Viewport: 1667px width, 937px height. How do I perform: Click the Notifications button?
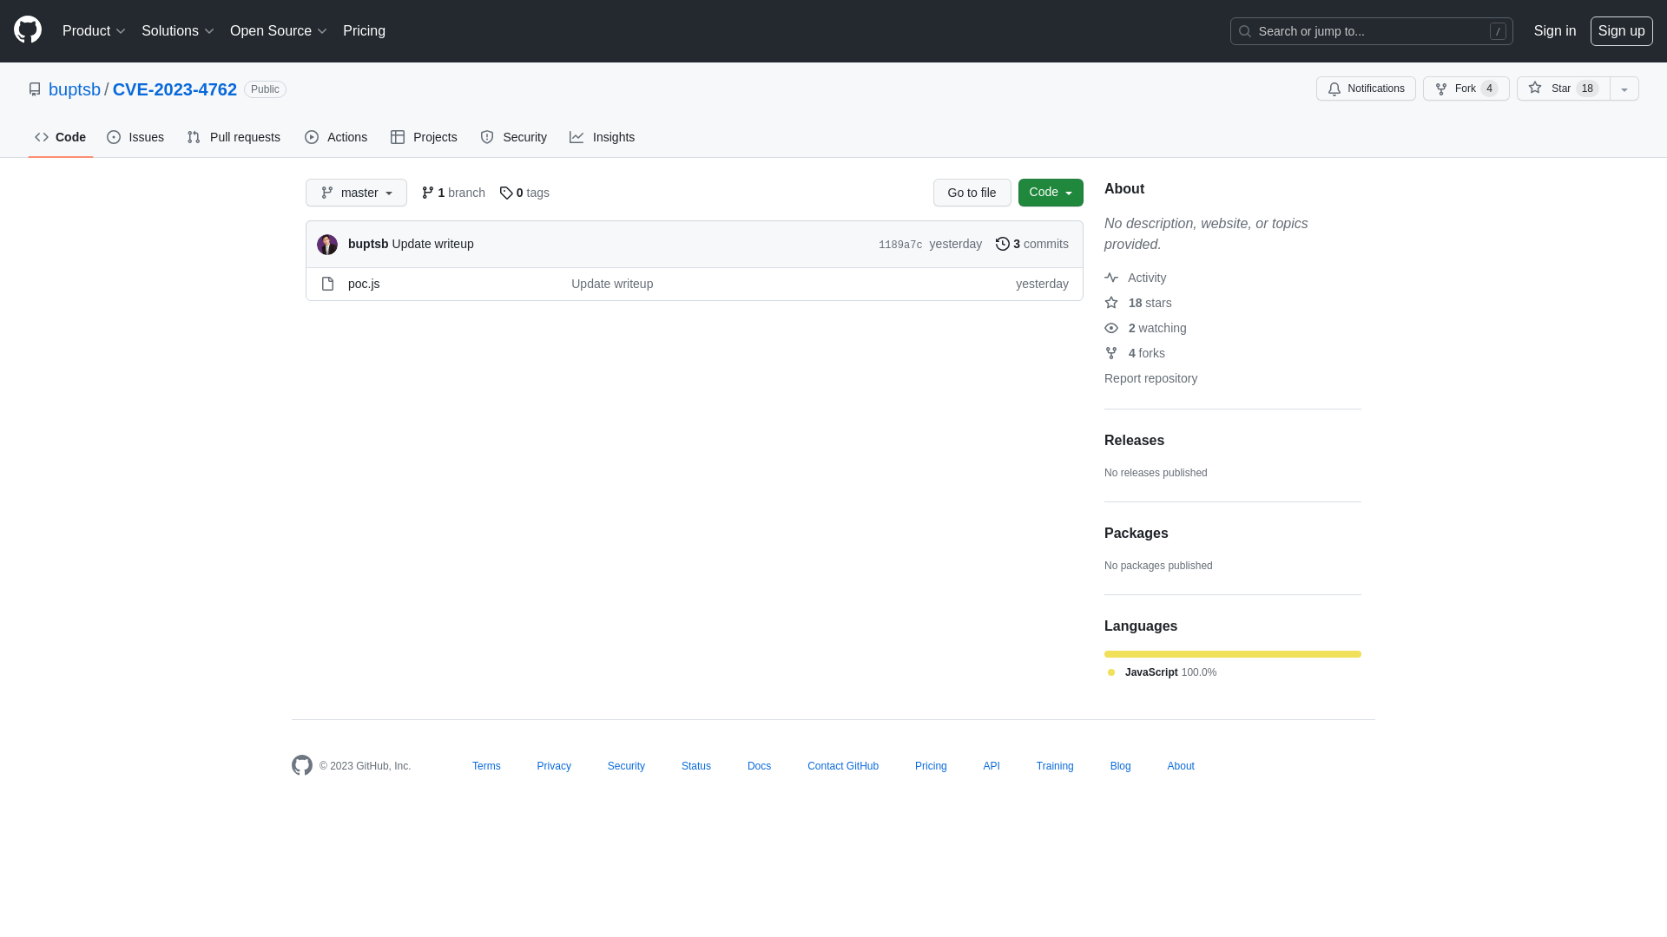pos(1366,88)
